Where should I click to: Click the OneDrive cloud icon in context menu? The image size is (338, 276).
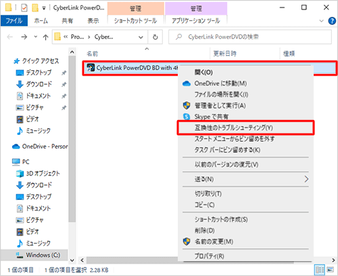187,84
